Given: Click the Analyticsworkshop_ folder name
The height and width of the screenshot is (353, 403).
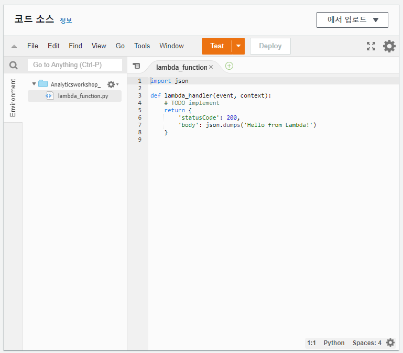Looking at the screenshot, I should coord(75,84).
